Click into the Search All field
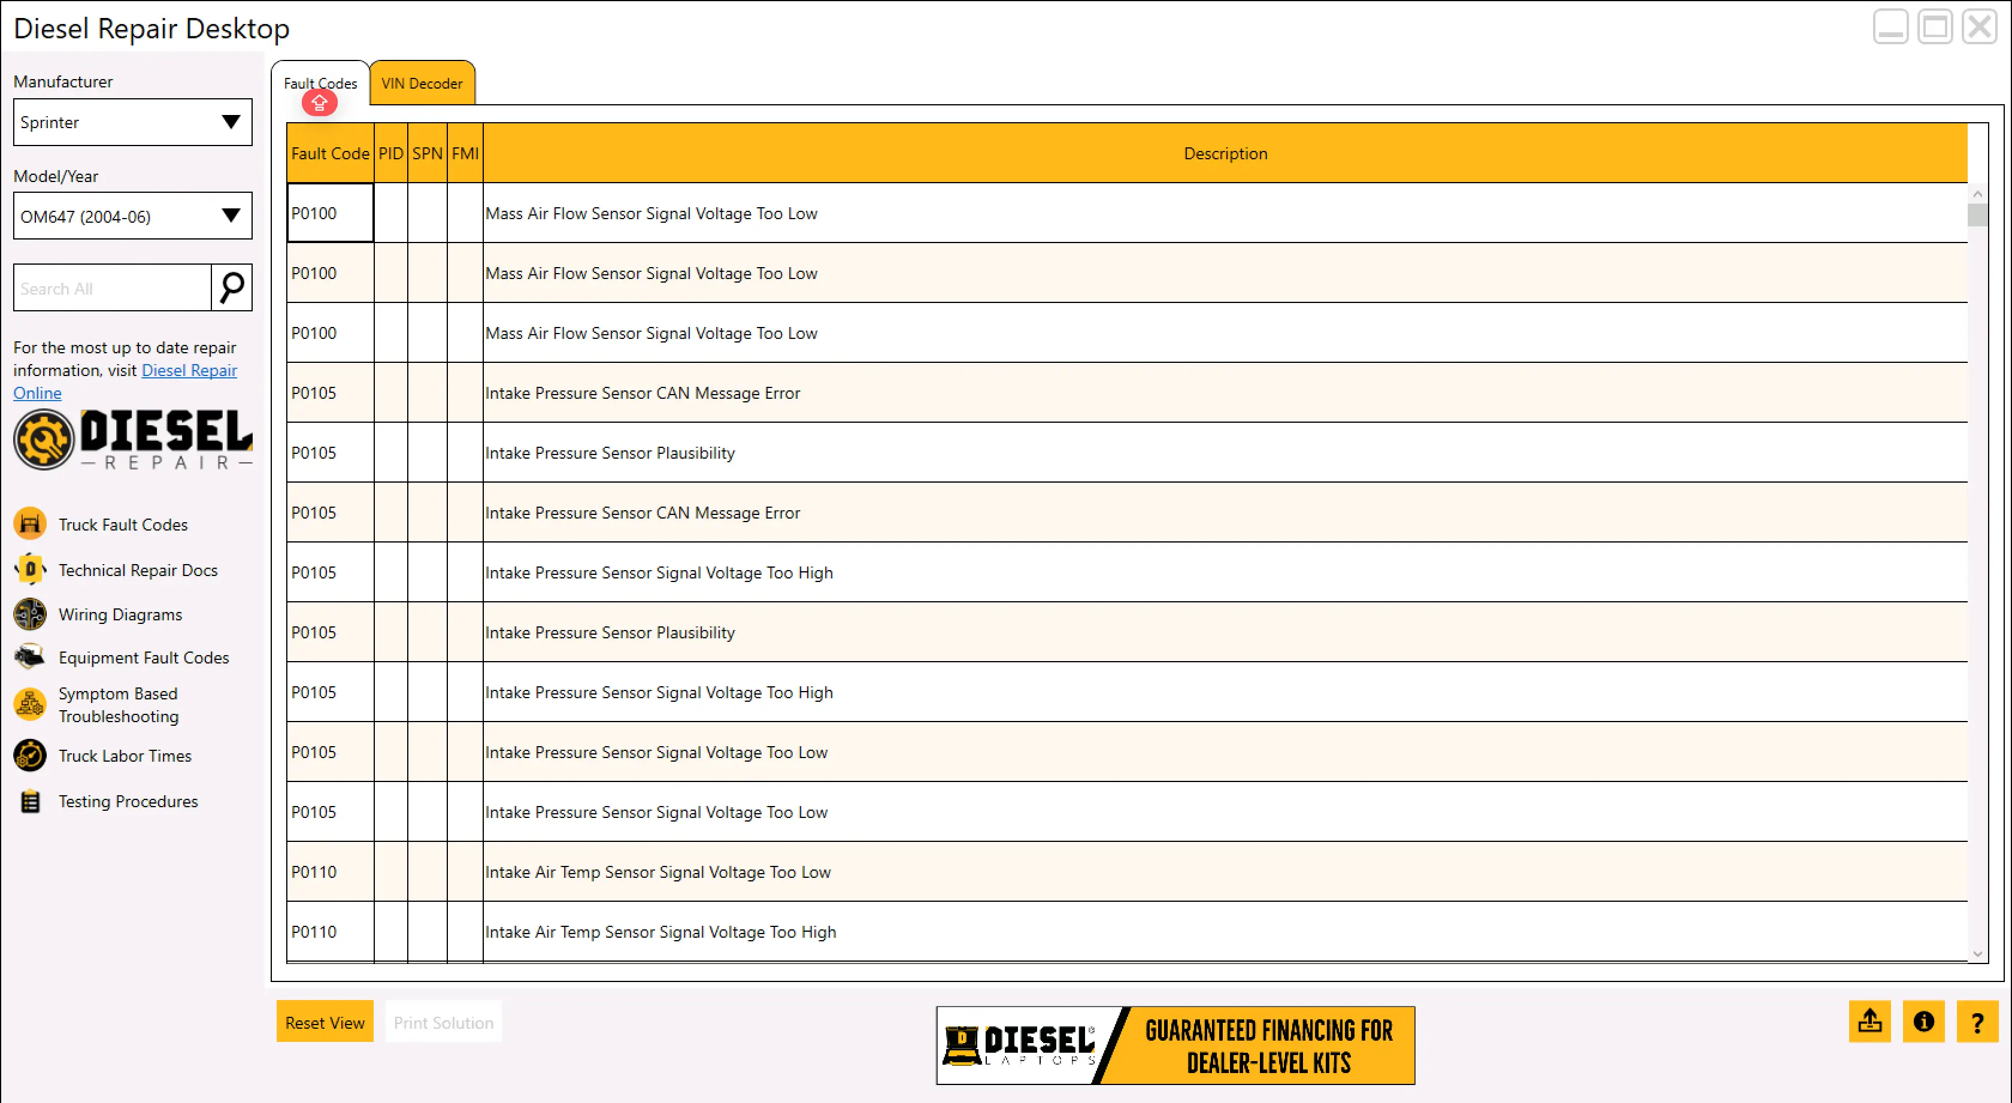The image size is (2012, 1103). [112, 288]
